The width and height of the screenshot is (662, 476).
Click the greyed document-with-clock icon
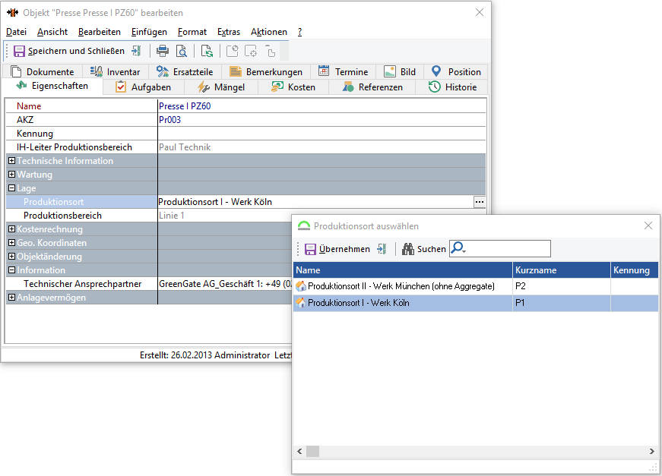(233, 51)
